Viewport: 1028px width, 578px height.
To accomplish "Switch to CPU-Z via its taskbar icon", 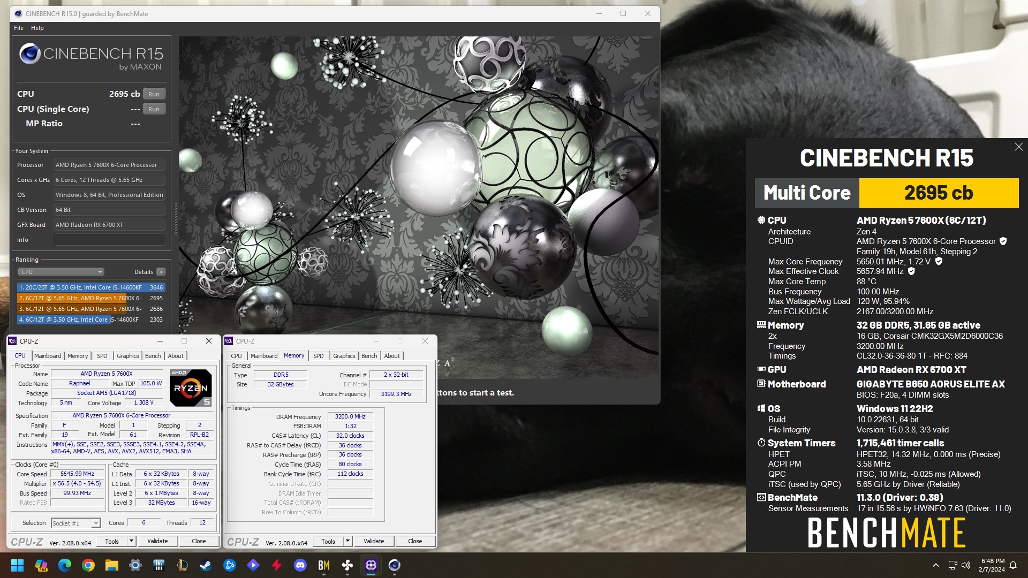I will (371, 565).
